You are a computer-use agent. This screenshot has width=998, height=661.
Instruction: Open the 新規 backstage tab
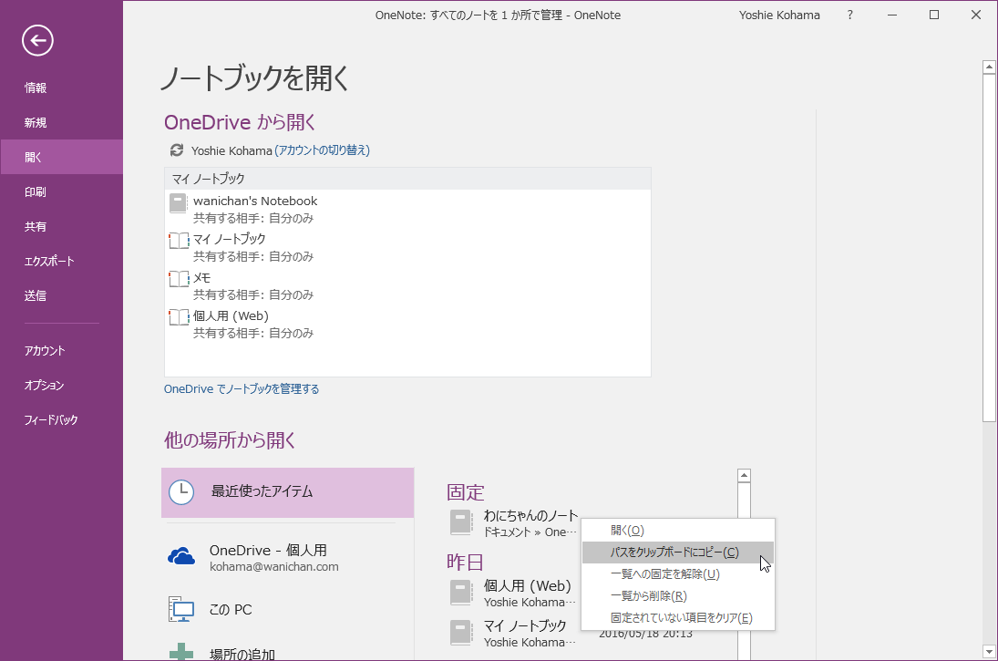click(62, 122)
